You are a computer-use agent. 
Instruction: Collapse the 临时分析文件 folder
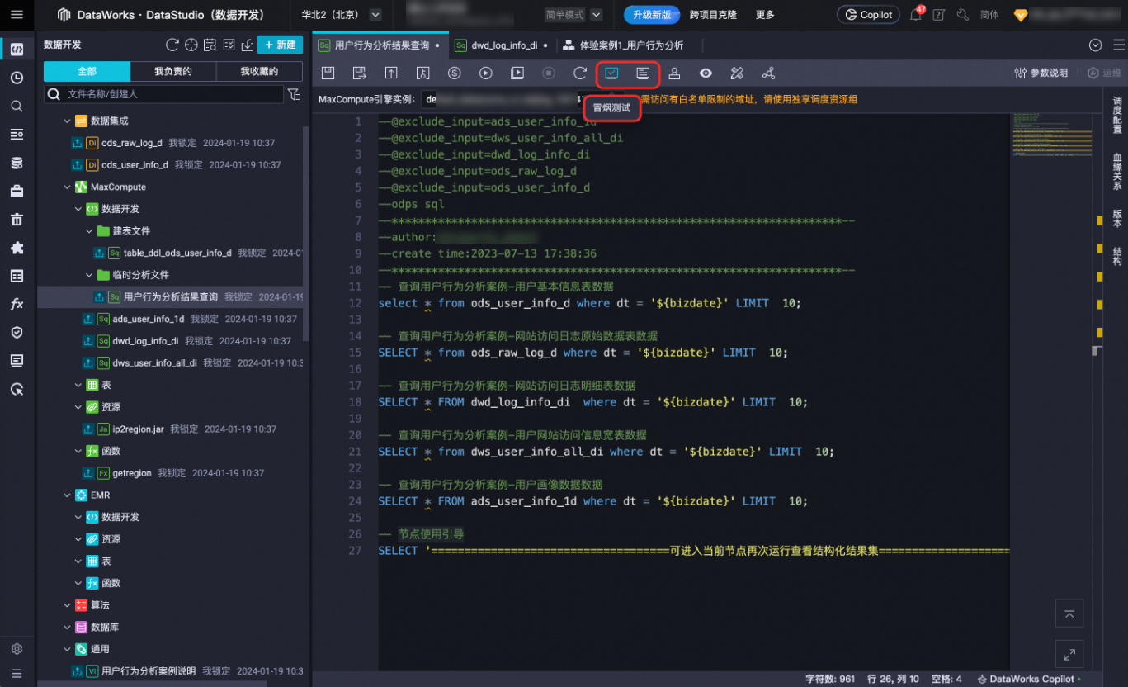point(89,275)
